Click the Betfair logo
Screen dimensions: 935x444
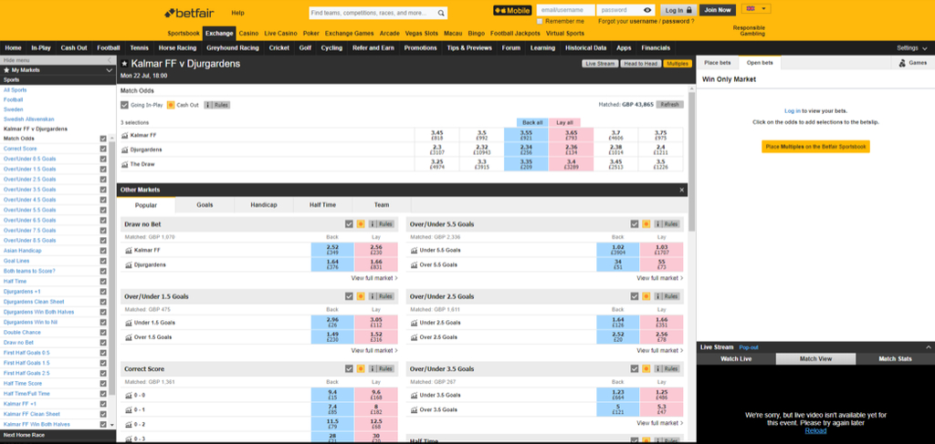click(x=189, y=13)
